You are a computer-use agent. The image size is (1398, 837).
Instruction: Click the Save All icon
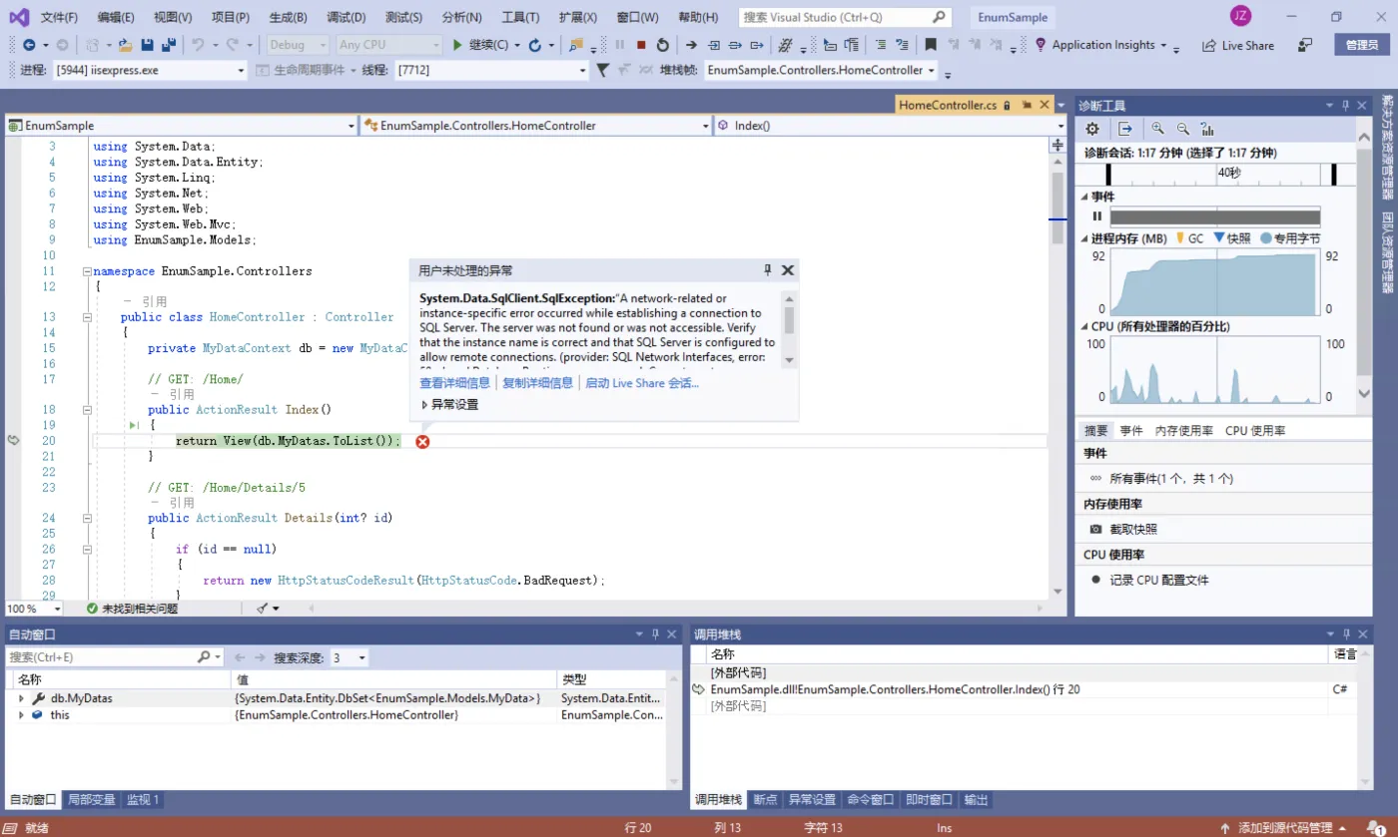pos(169,45)
